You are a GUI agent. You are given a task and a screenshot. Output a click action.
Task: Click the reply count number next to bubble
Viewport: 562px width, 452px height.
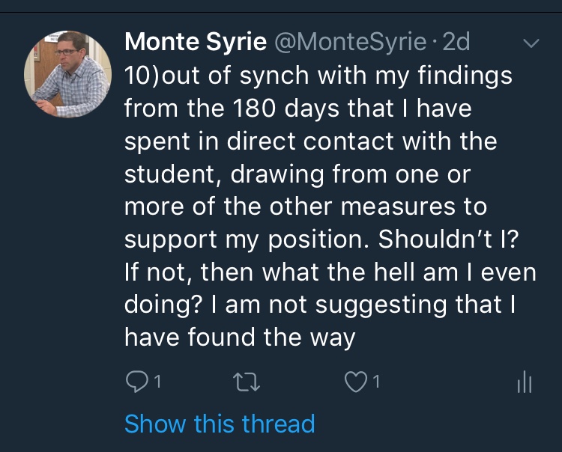tap(157, 383)
